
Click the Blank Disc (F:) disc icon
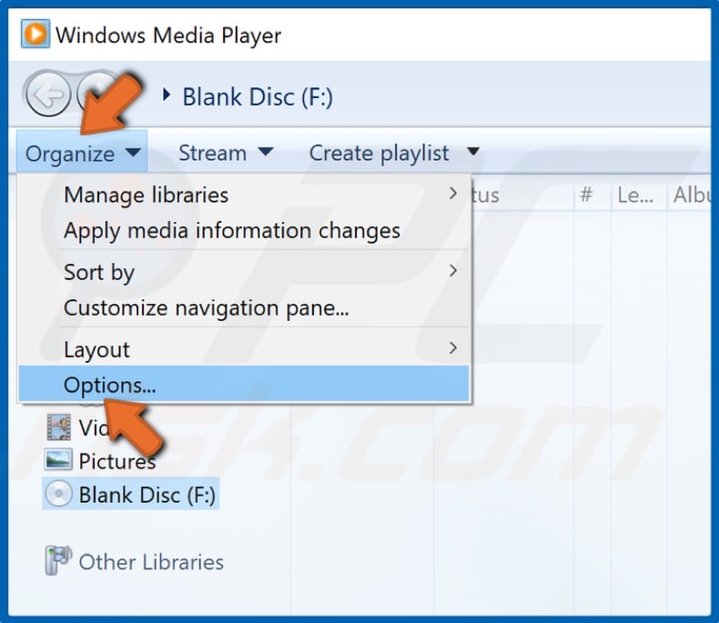(58, 494)
